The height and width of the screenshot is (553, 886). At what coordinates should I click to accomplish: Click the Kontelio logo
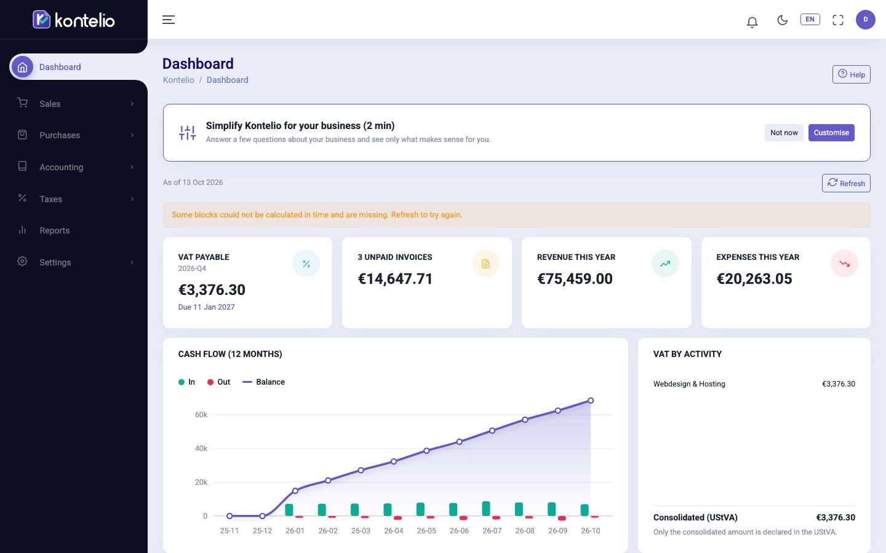(74, 20)
